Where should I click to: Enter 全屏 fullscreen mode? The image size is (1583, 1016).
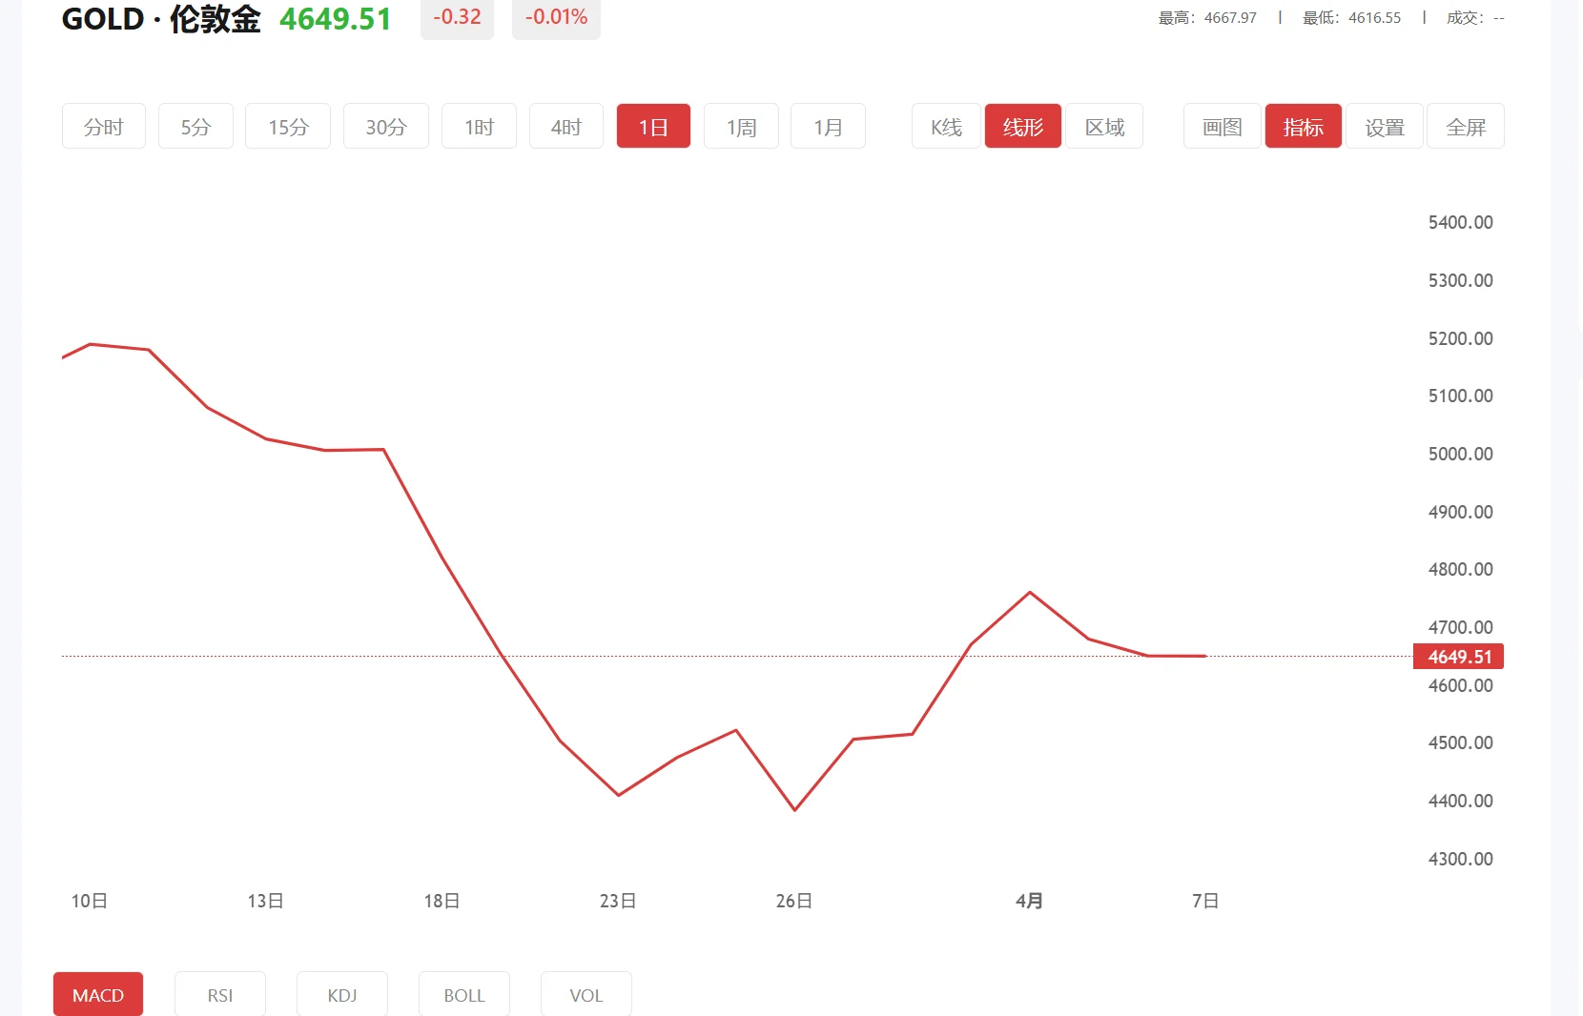tap(1466, 126)
